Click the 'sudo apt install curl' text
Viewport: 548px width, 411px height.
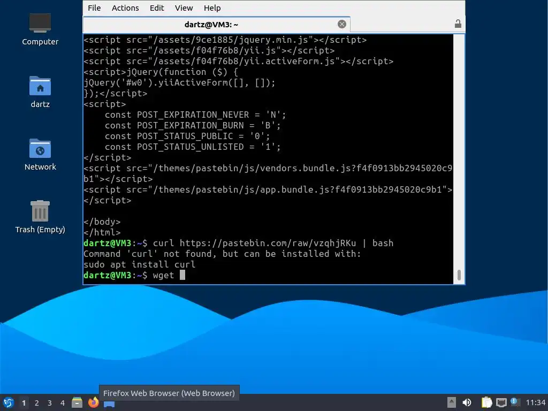139,264
